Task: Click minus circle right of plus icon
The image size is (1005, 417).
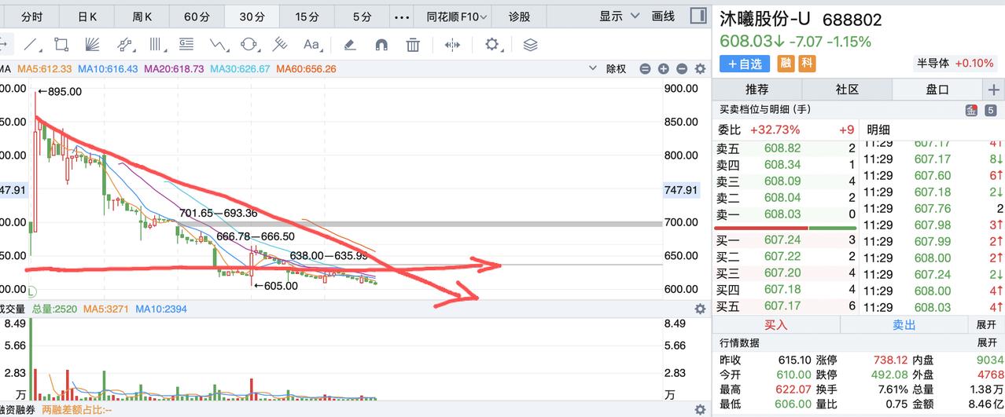Action: (x=682, y=69)
